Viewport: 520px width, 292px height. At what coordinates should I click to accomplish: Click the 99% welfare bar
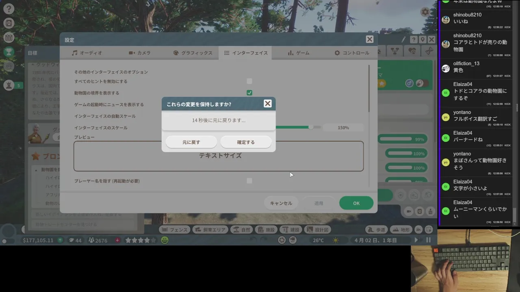pyautogui.click(x=403, y=139)
